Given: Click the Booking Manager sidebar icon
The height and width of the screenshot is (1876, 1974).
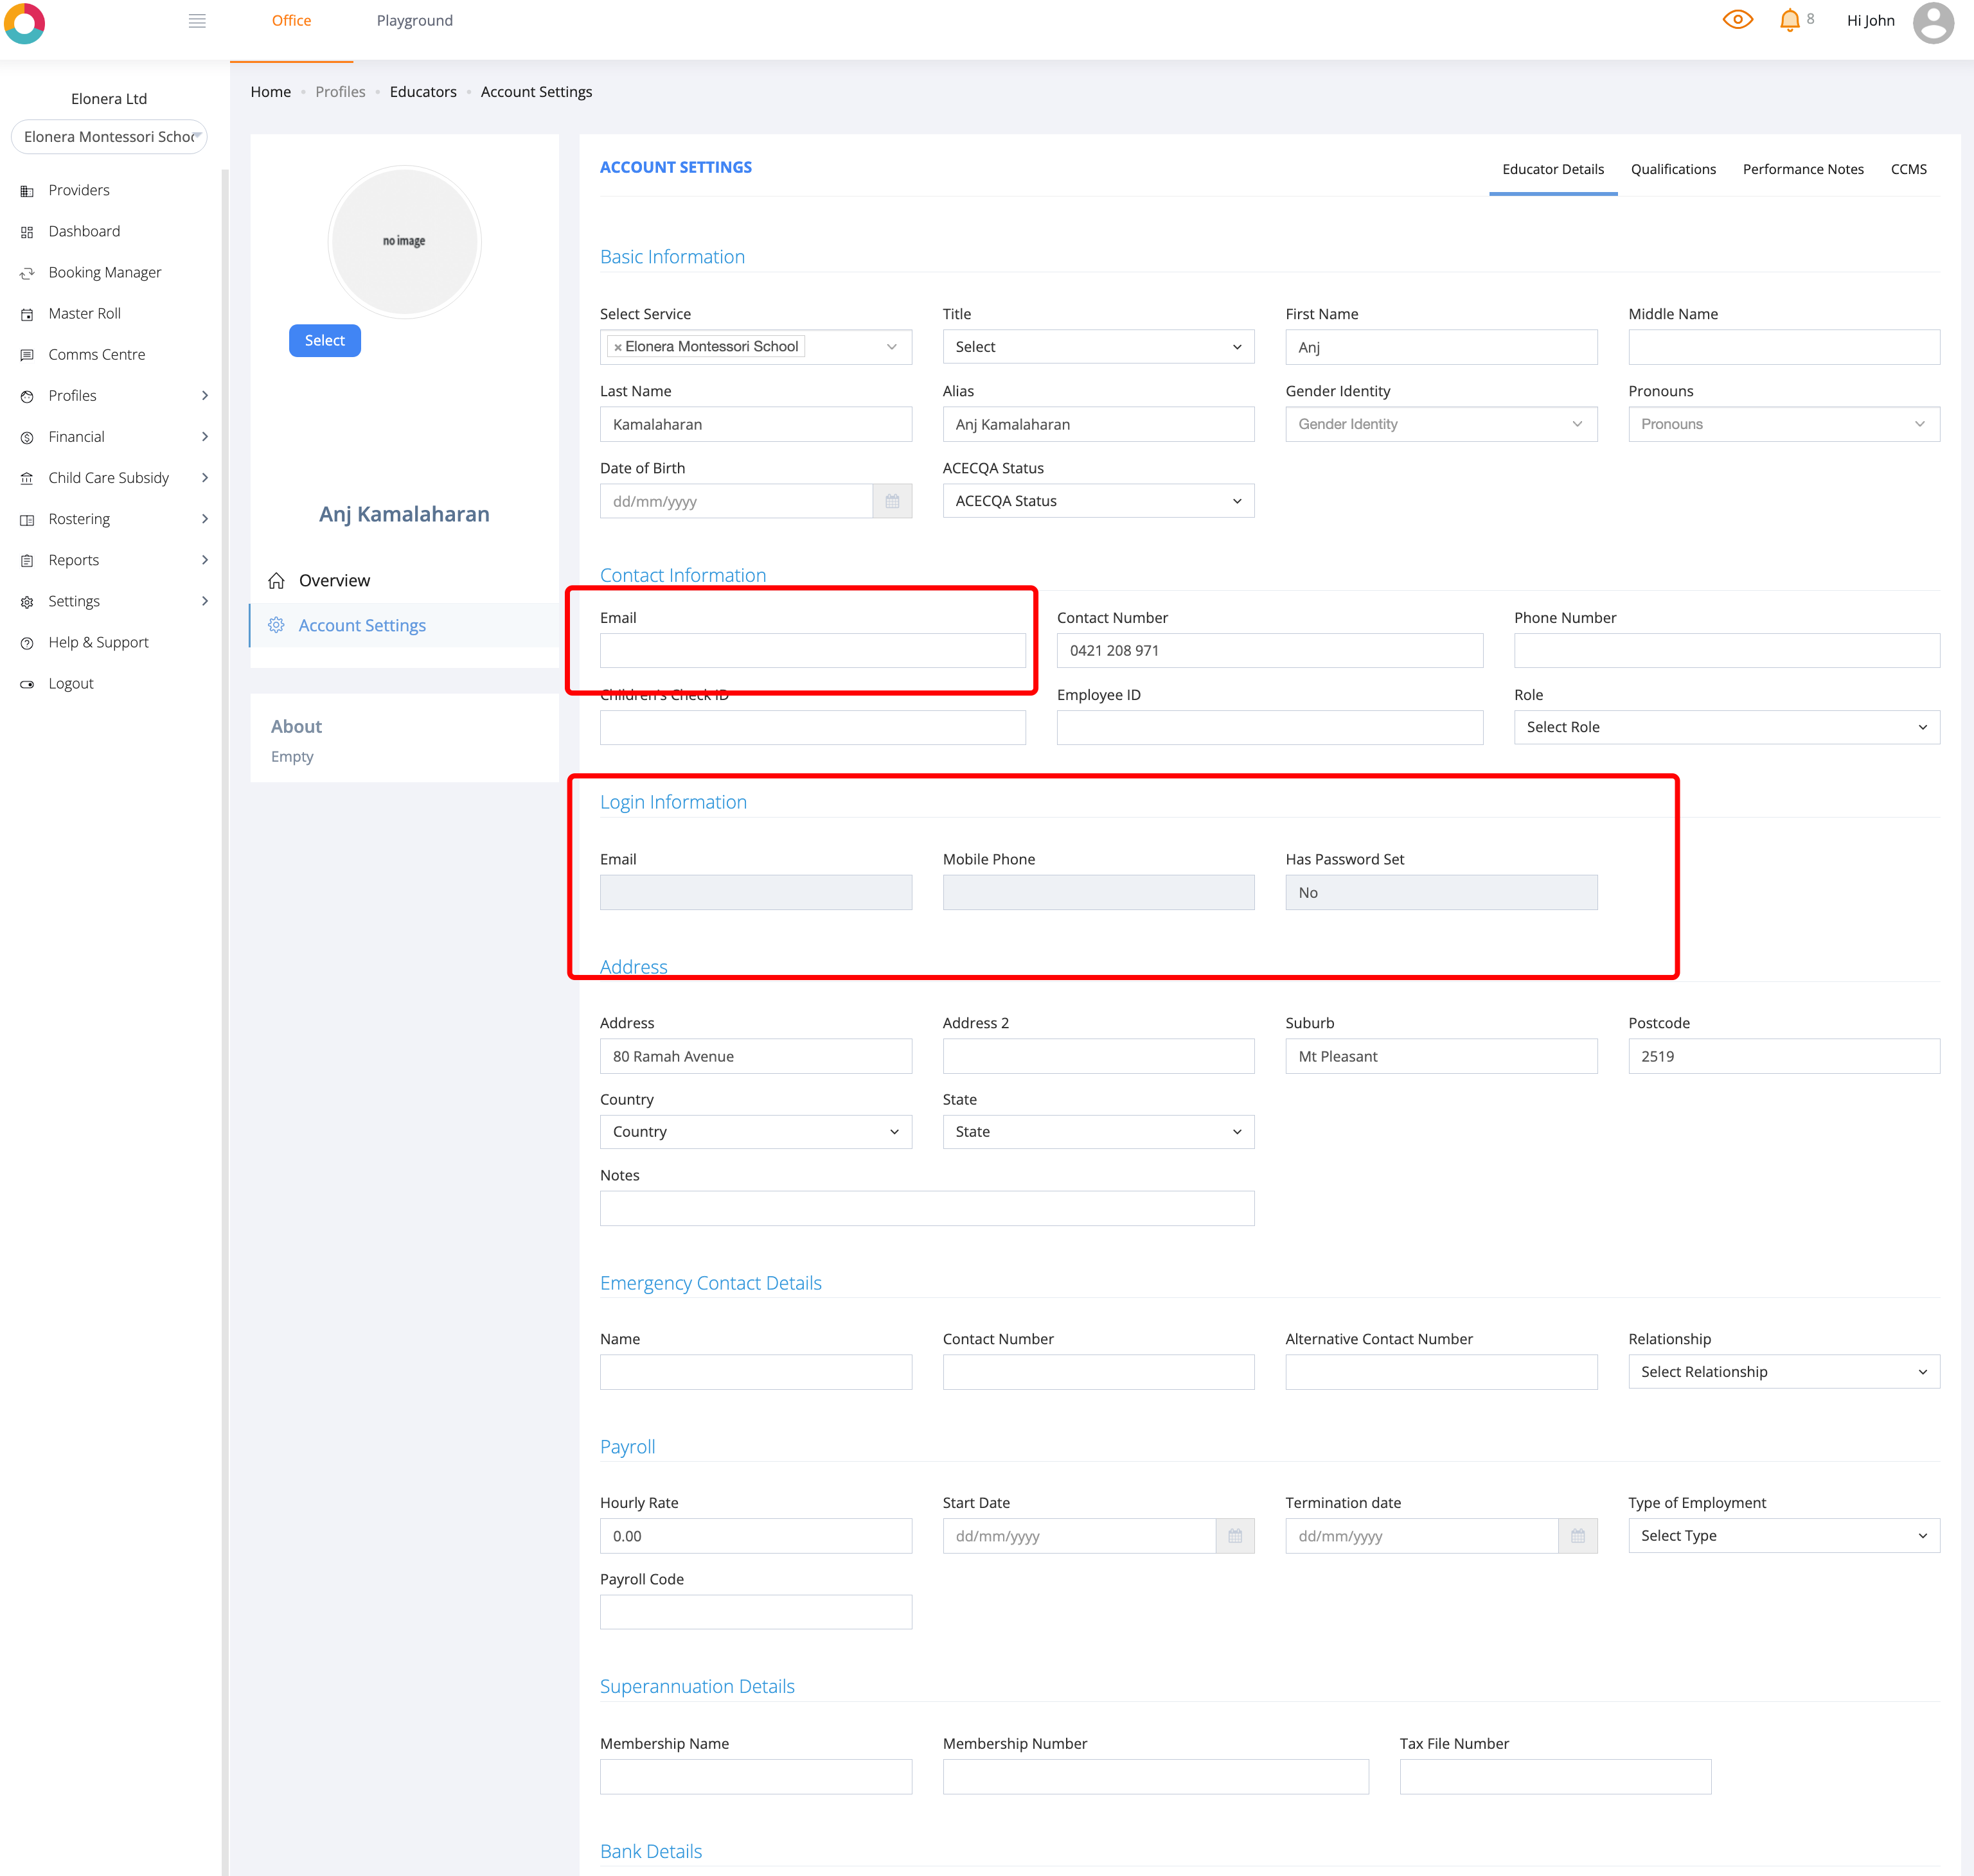Looking at the screenshot, I should click(x=27, y=273).
